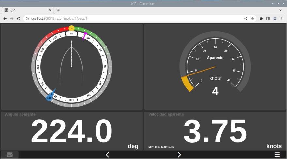Go to previous page with left chevron
The image size is (287, 159).
pos(107,155)
